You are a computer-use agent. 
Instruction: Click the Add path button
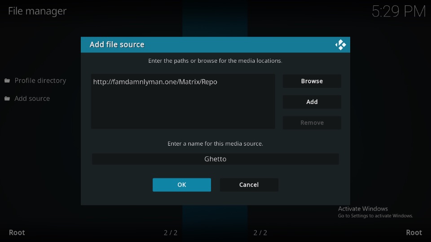[x=312, y=102]
